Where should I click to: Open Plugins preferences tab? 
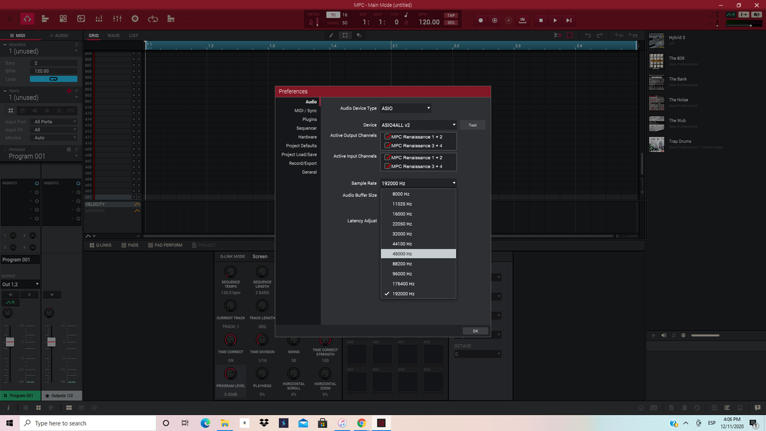309,120
